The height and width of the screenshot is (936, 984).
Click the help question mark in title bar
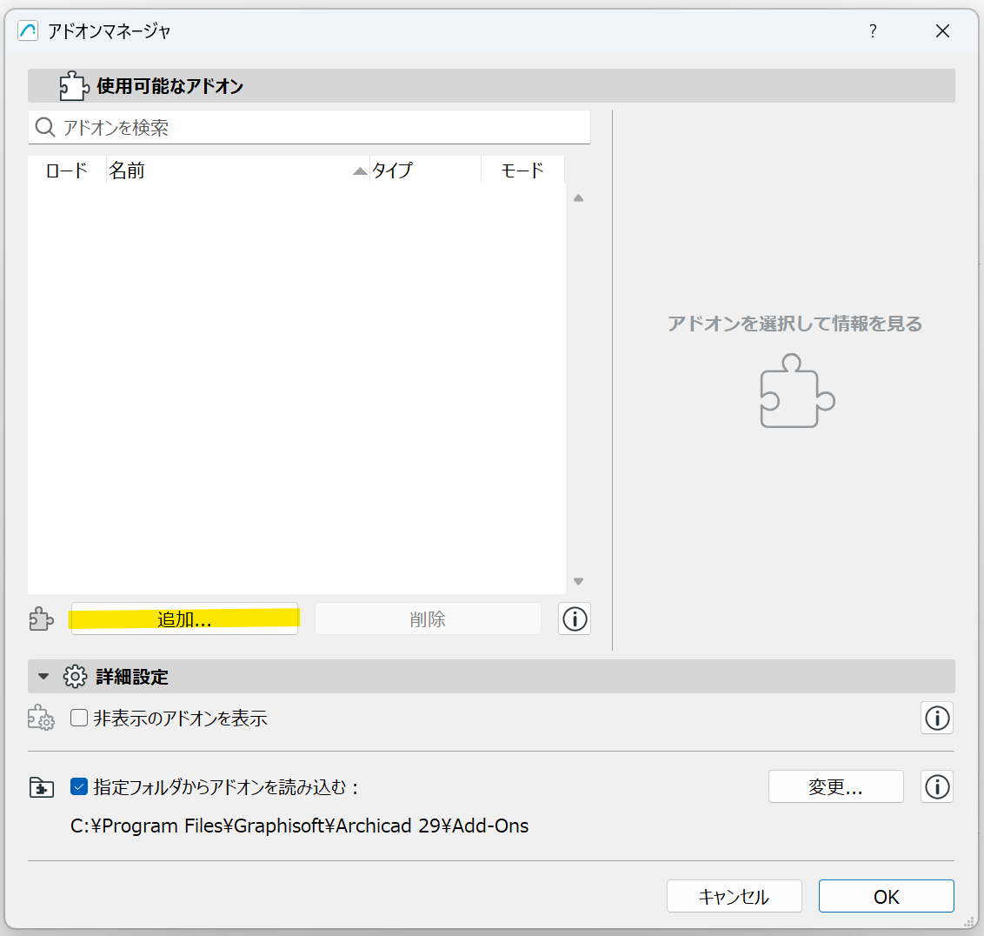click(873, 31)
